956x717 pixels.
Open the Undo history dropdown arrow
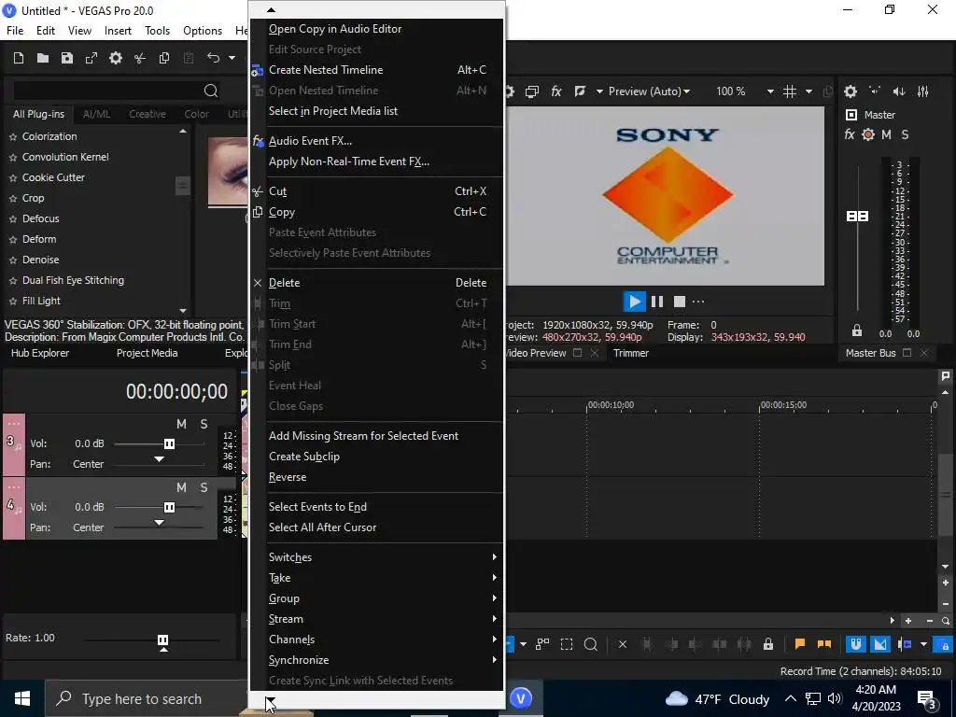pyautogui.click(x=232, y=58)
